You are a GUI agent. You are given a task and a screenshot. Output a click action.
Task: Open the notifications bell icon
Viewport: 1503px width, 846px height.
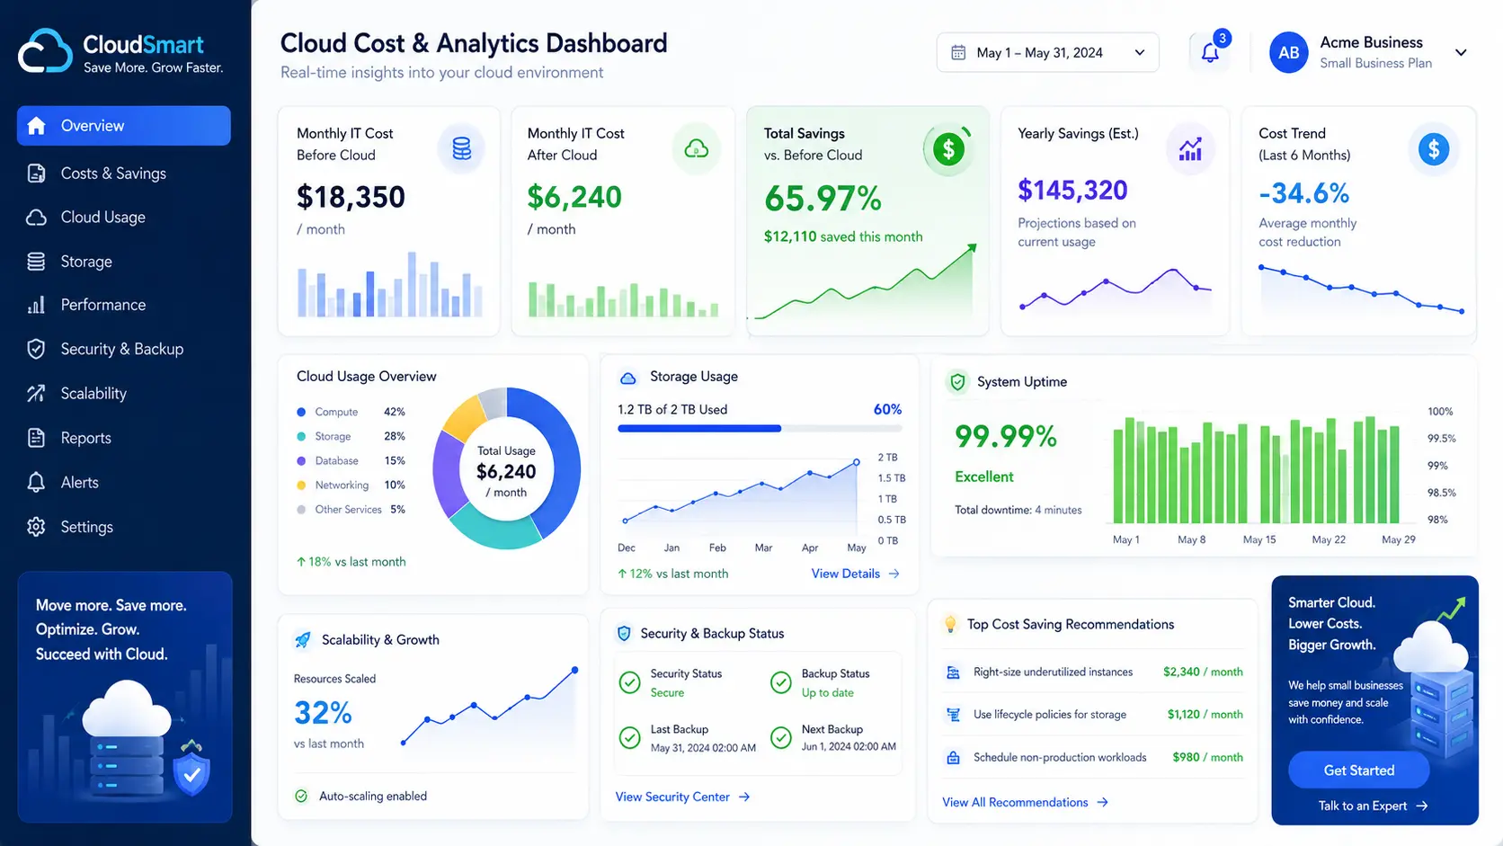1210,52
